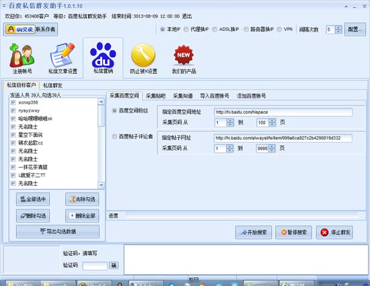Select 百度空间粉丝 radio option
The width and height of the screenshot is (370, 286).
(x=114, y=110)
